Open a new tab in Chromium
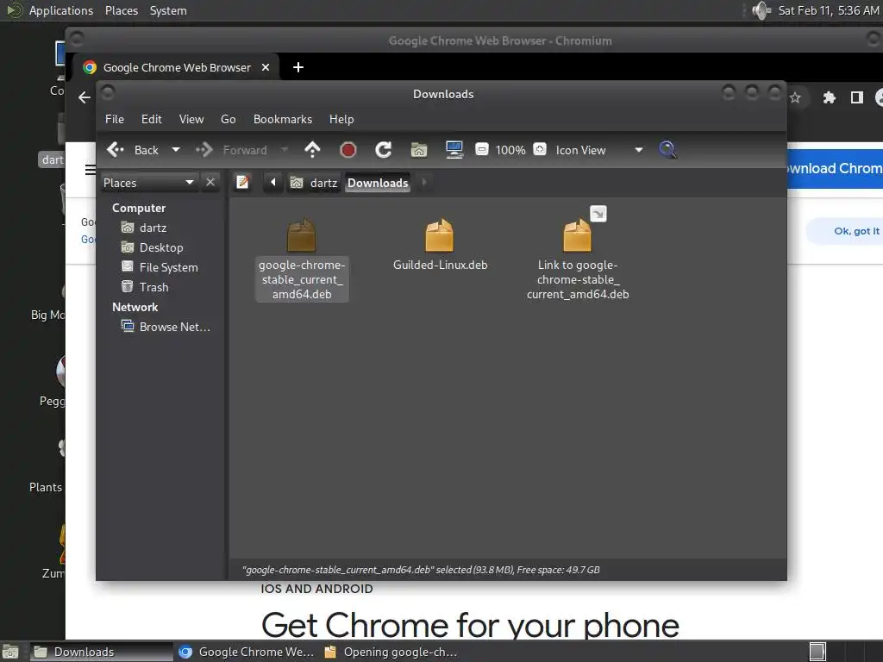The image size is (883, 662). click(x=298, y=67)
